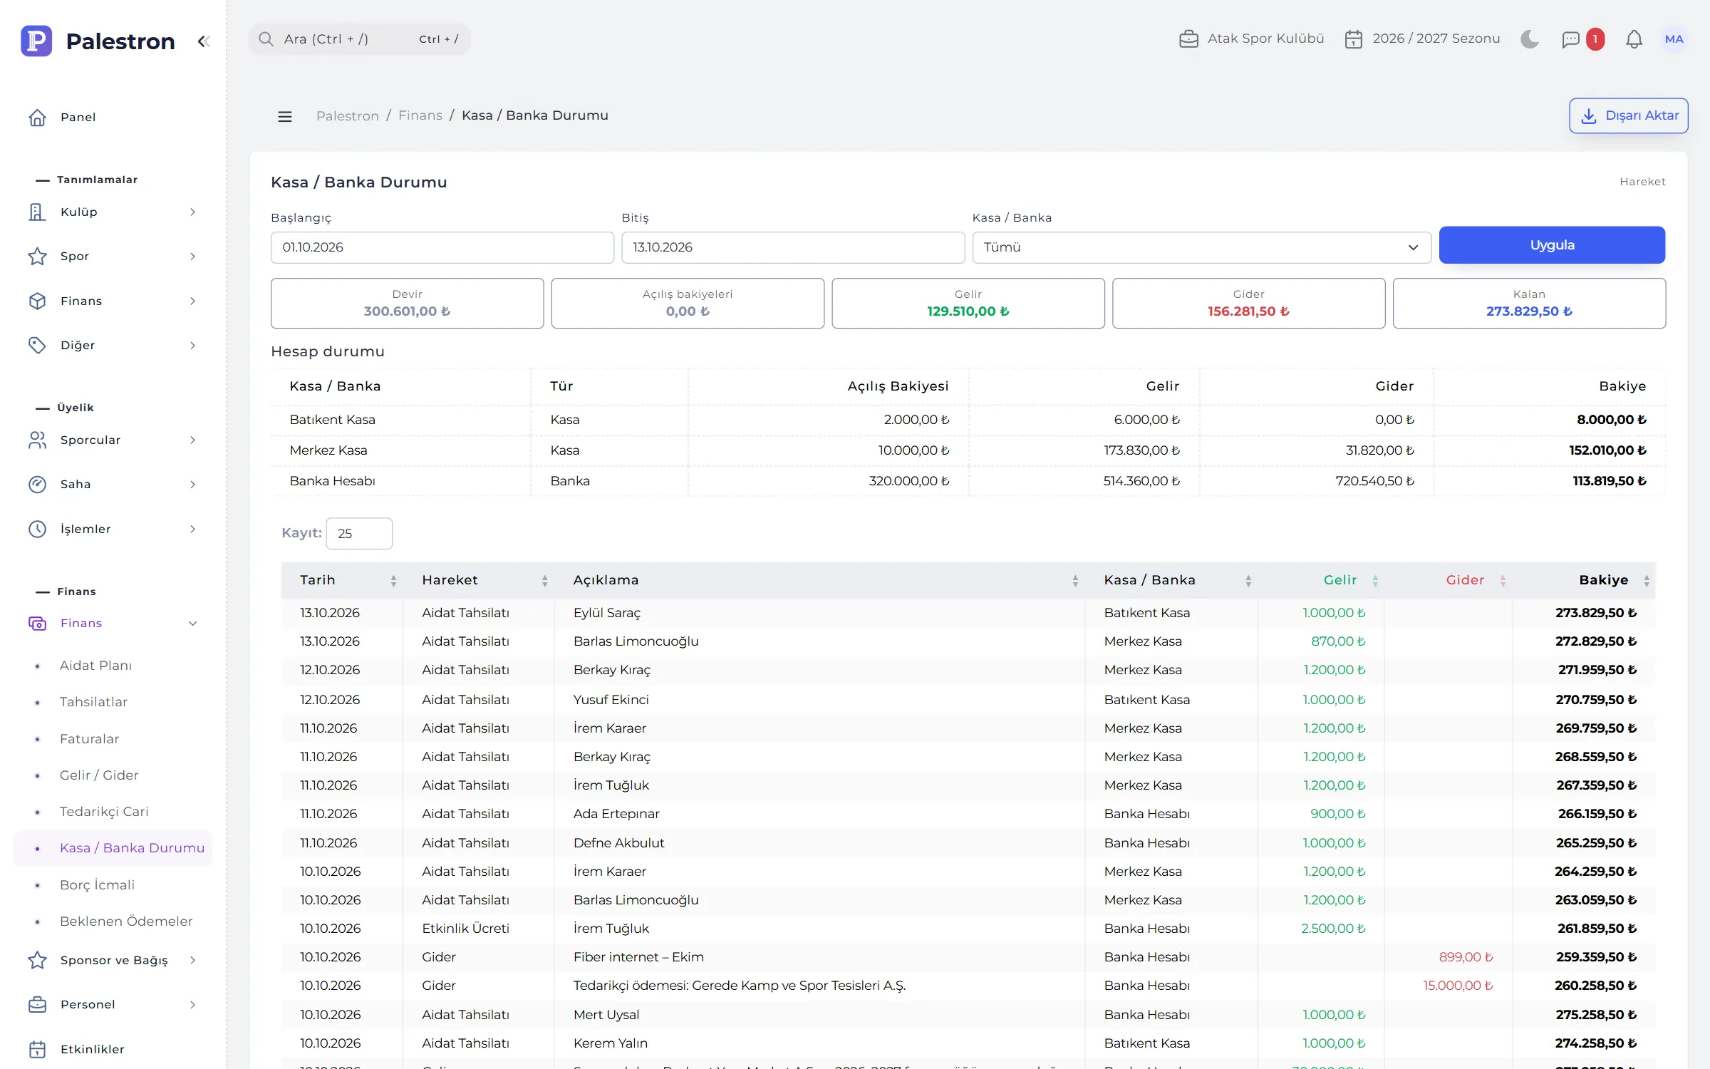Click the Finans breadcrumb link

pos(420,115)
